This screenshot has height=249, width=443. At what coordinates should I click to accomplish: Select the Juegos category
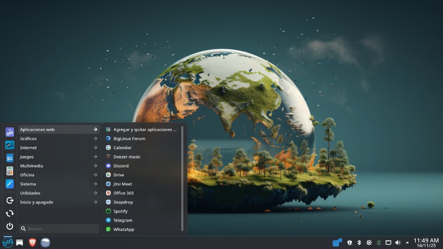pyautogui.click(x=59, y=157)
